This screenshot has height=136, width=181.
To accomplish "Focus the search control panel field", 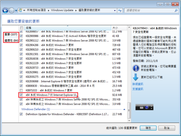I will [x=150, y=11].
